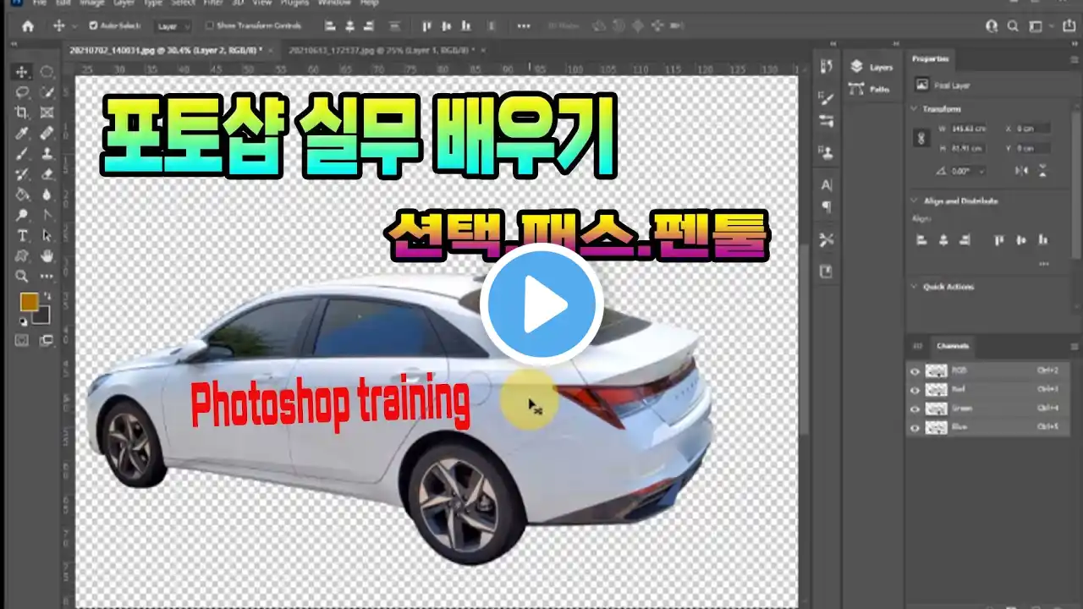The height and width of the screenshot is (609, 1083).
Task: Select the Hand tool
Action: click(x=47, y=255)
